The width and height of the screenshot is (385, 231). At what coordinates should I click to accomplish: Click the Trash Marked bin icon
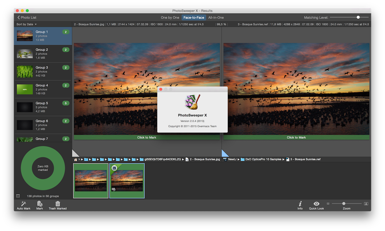[58, 203]
